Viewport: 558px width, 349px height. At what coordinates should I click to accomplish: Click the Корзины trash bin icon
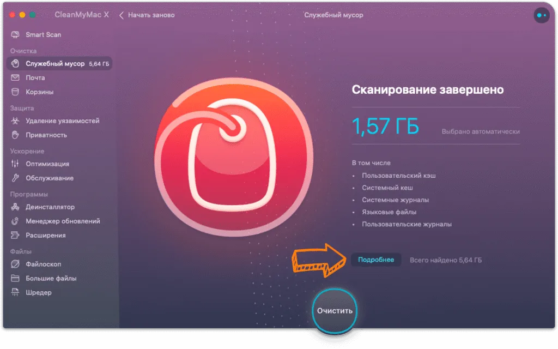[15, 92]
